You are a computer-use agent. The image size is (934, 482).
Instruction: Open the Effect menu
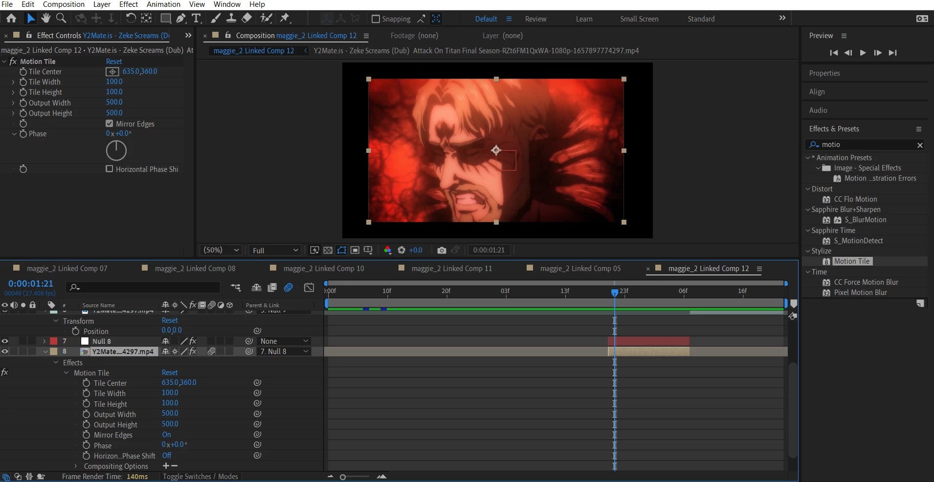(129, 4)
